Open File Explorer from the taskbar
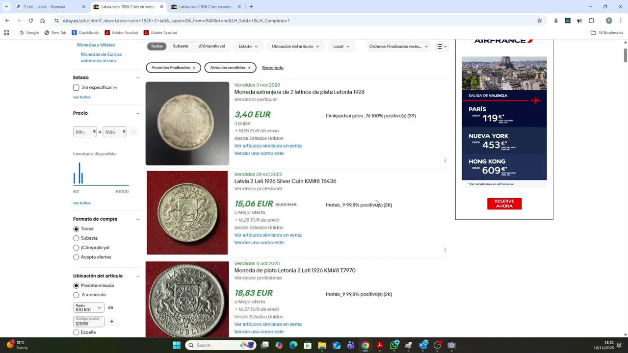This screenshot has height=353, width=628. pos(322,345)
